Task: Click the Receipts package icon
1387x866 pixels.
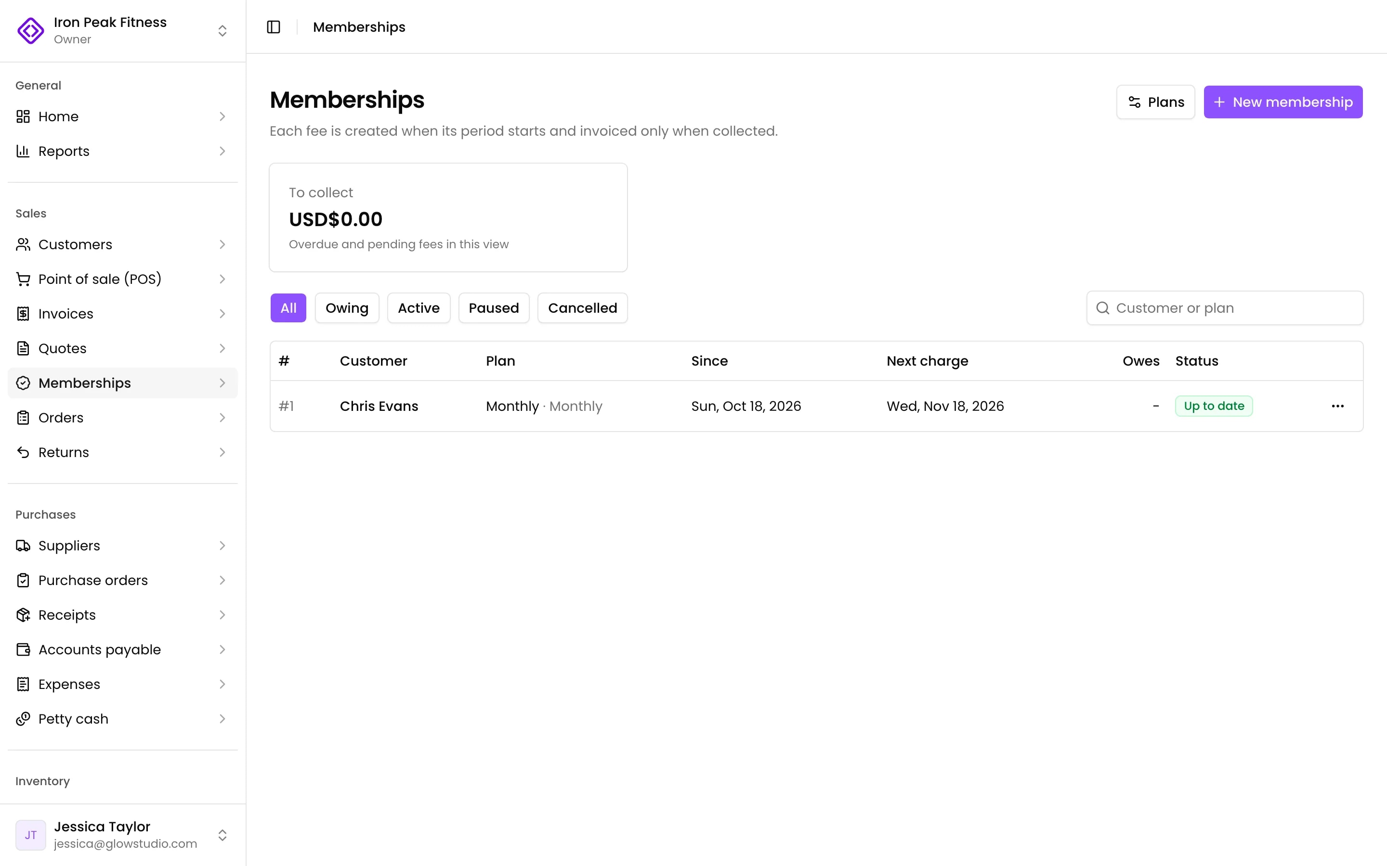Action: coord(23,615)
